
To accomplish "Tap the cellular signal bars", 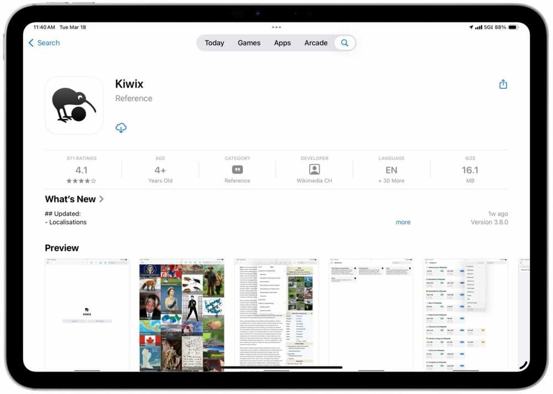I will 478,27.
